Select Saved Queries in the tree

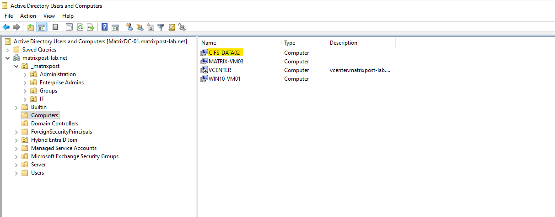(39, 50)
